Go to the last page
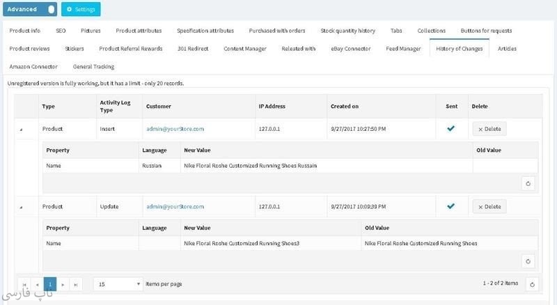Screen dimensions: 557x305 (76, 284)
